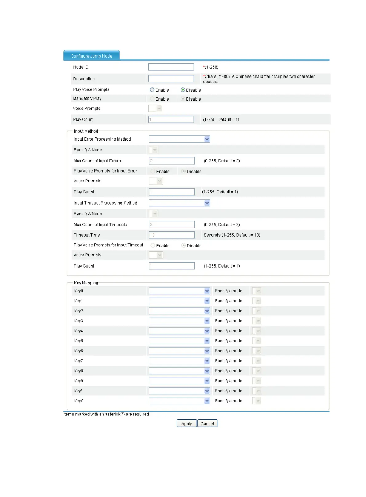Screen dimensions: 366x497
Task: Click the Apply button
Action: coord(186,423)
